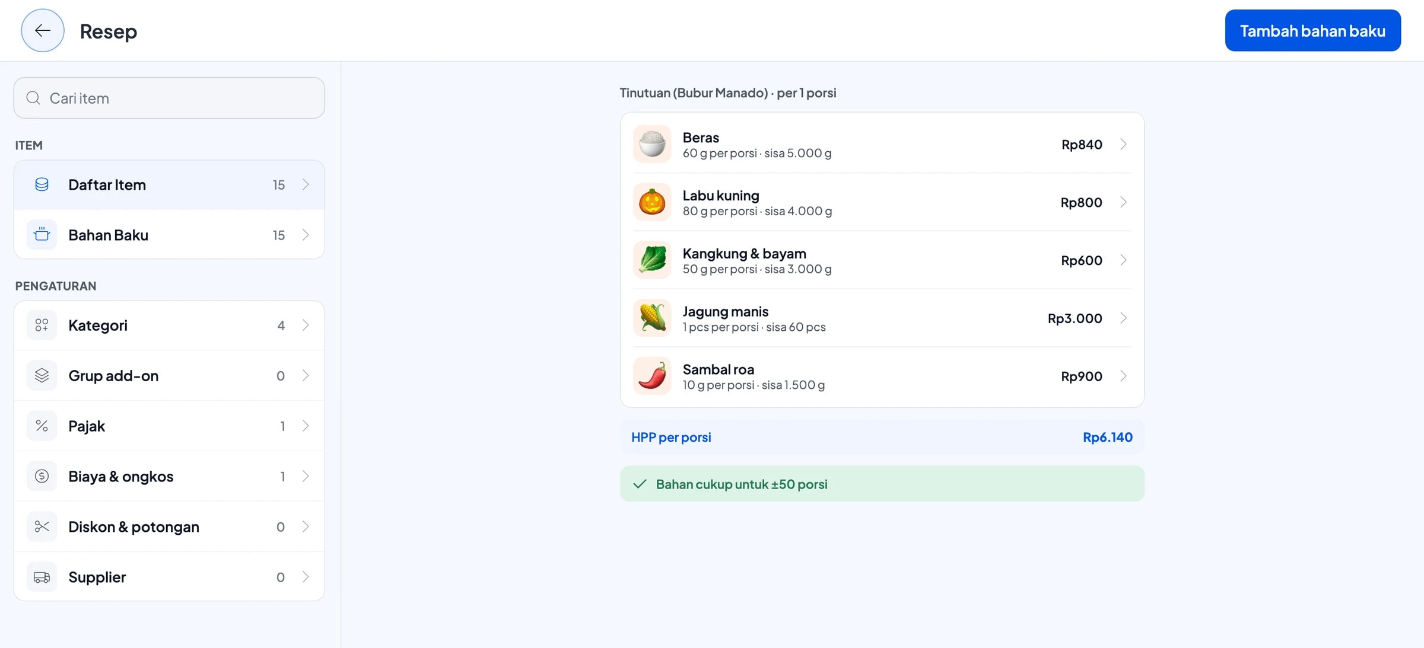Open Beras details via its chevron
1424x648 pixels.
[1123, 144]
